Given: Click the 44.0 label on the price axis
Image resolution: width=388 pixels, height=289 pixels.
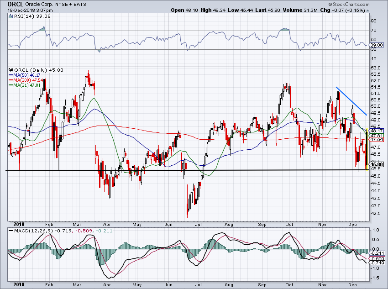Looking at the screenshot, I should pyautogui.click(x=375, y=190).
